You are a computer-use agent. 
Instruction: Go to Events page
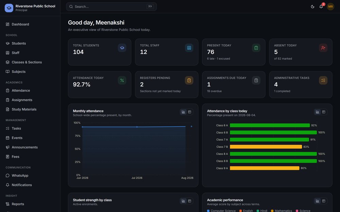pyautogui.click(x=30, y=138)
